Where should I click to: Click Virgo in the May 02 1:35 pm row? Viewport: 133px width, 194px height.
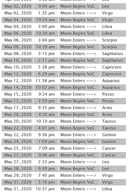point(107,13)
